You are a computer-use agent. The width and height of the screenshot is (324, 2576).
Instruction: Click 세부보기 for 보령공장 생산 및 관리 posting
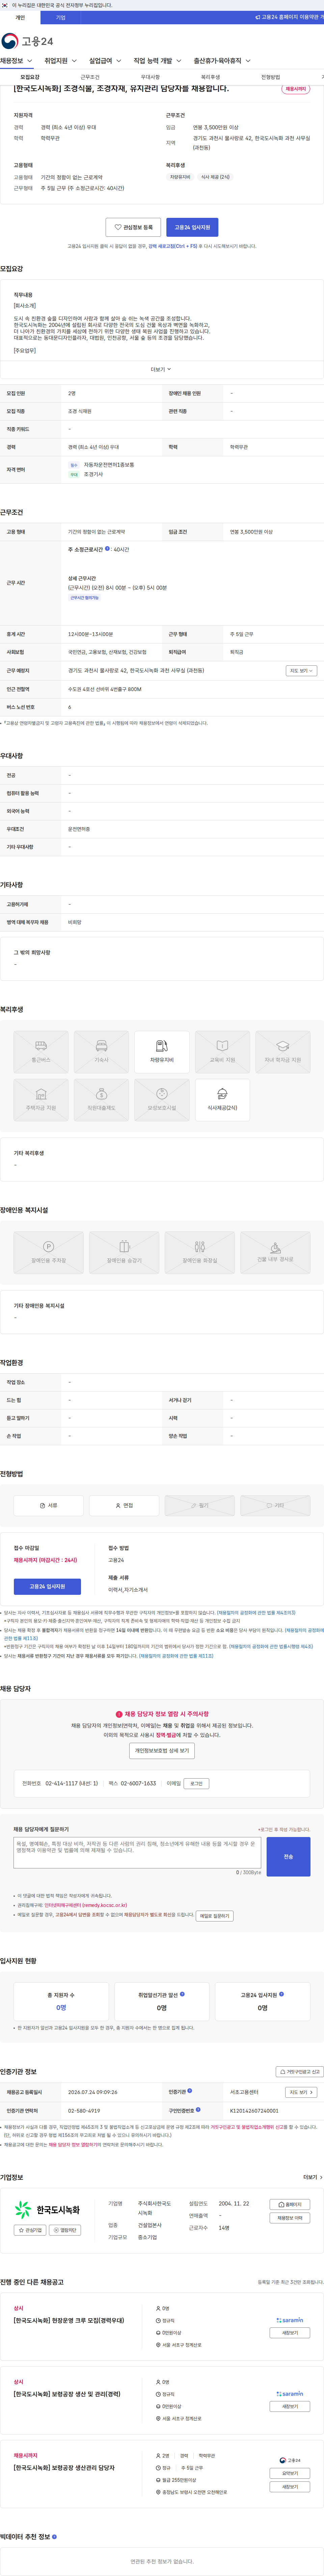click(290, 2406)
